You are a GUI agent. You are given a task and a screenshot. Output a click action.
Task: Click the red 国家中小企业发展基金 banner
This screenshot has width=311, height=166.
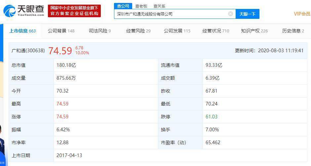[74, 11]
